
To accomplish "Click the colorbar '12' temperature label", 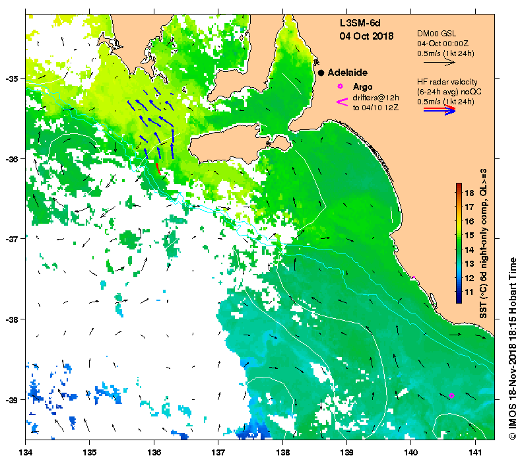I will coord(469,278).
